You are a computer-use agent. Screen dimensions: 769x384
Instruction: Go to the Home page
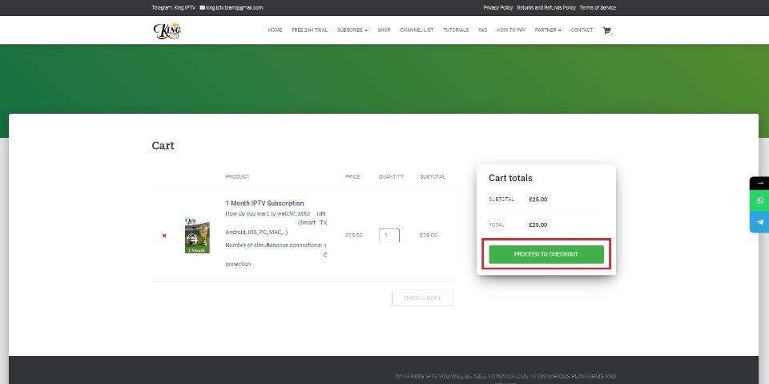click(275, 30)
